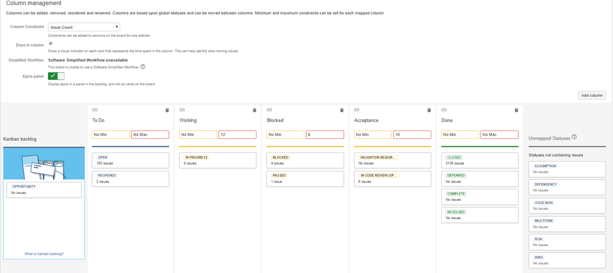613x273 pixels.
Task: Delete the Blocked column via trash icon
Action: tap(342, 110)
